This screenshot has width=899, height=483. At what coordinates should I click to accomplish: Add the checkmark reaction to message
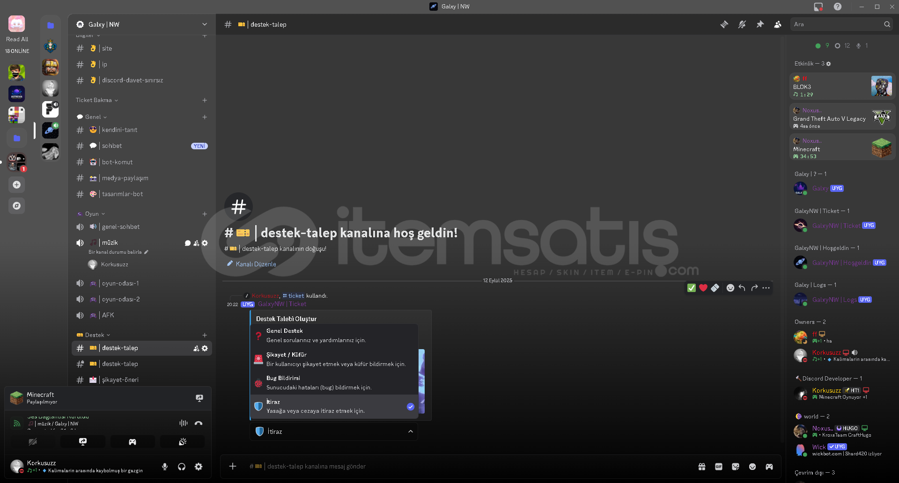pos(691,288)
